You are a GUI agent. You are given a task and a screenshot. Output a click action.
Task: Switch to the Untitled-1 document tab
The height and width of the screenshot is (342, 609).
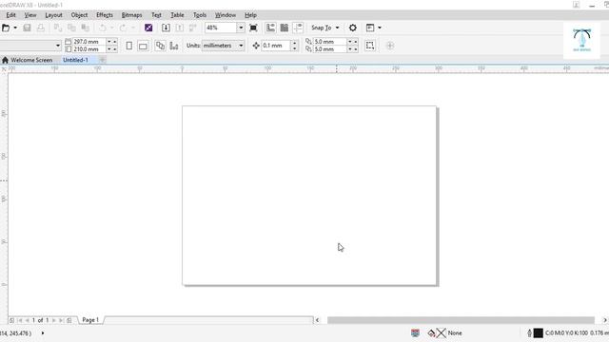pos(75,60)
